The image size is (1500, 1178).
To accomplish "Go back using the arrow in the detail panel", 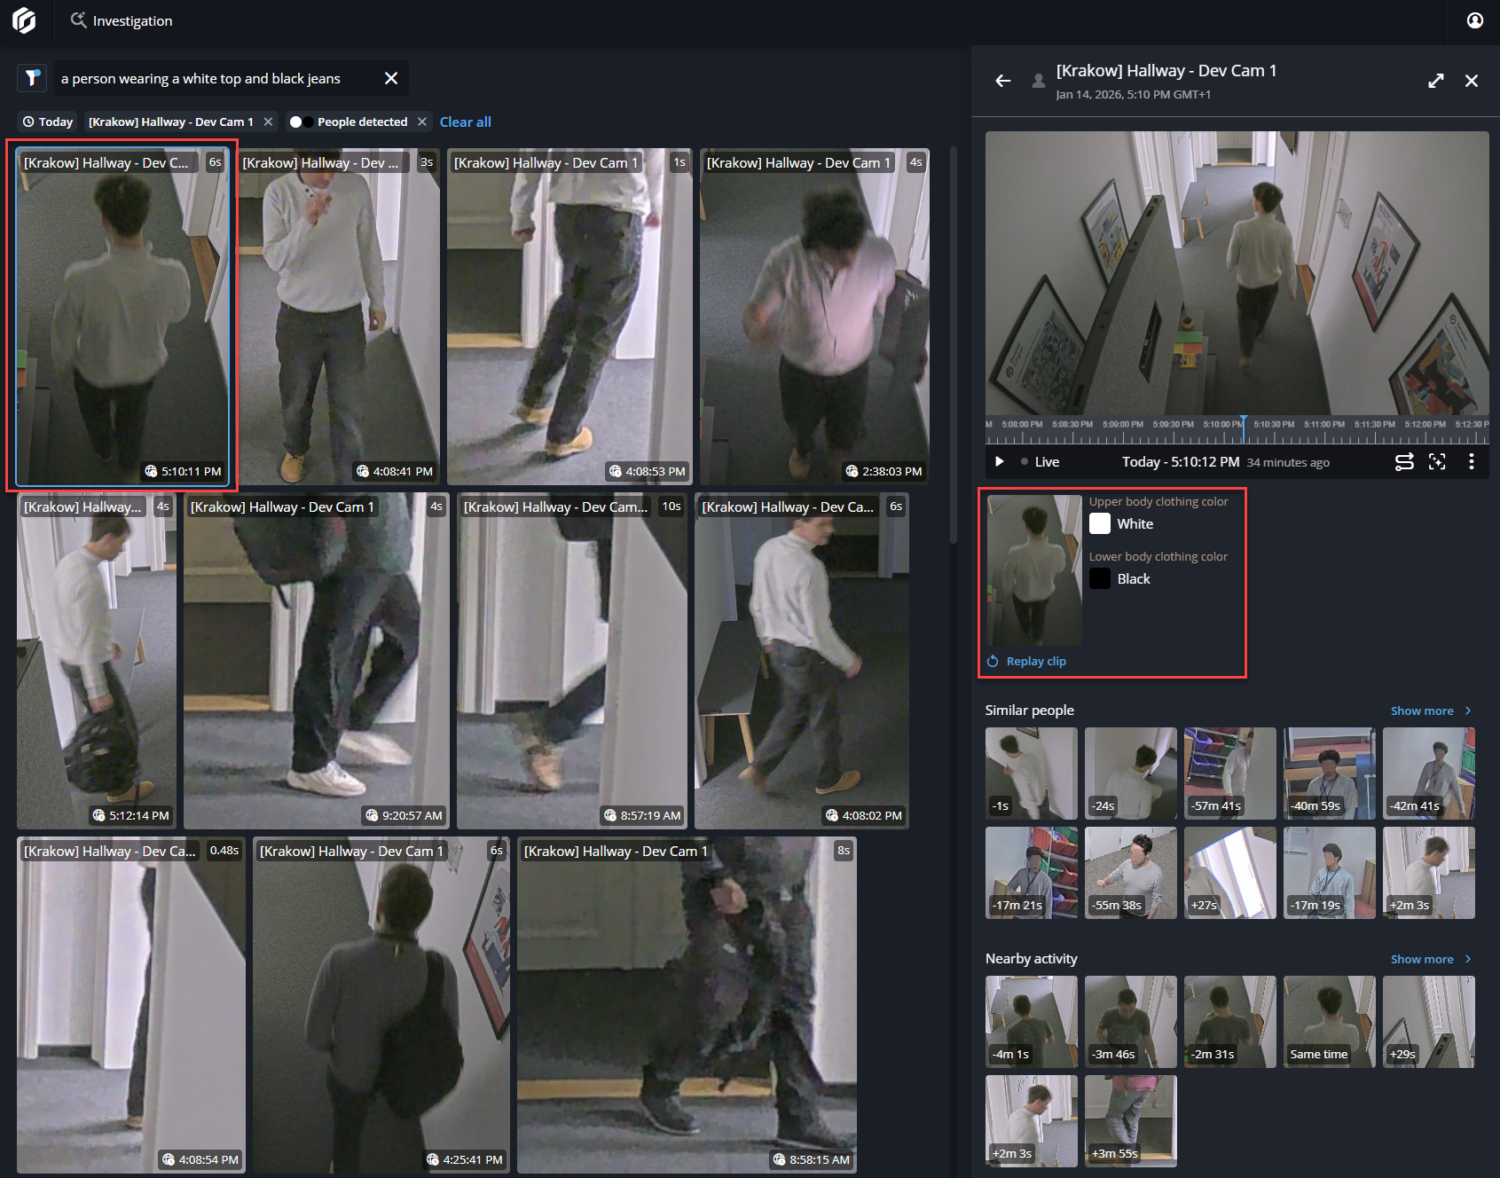I will click(x=1002, y=81).
